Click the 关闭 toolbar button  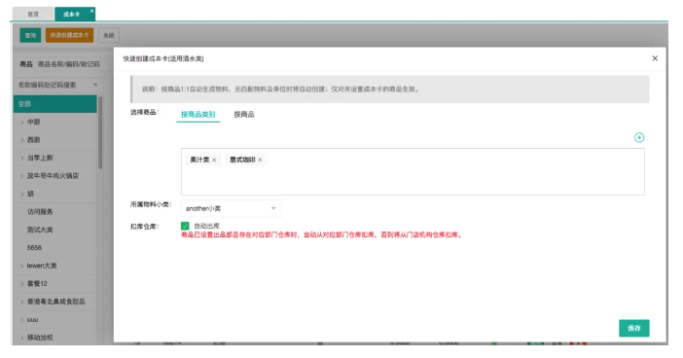(x=108, y=35)
